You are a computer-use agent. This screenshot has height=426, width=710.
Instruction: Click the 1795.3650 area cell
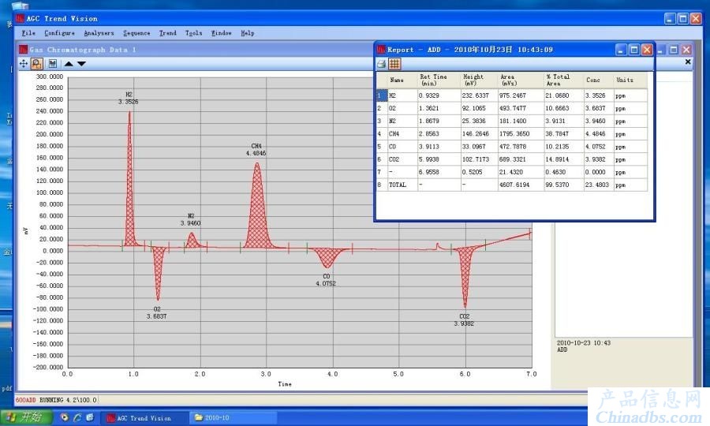(x=521, y=133)
